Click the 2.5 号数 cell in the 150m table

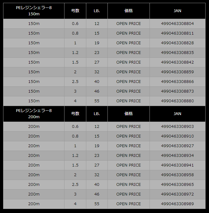point(75,82)
